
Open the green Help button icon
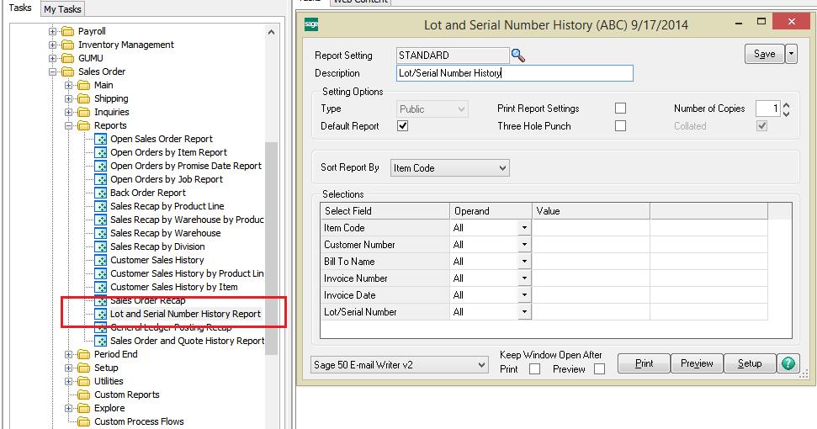coord(788,363)
